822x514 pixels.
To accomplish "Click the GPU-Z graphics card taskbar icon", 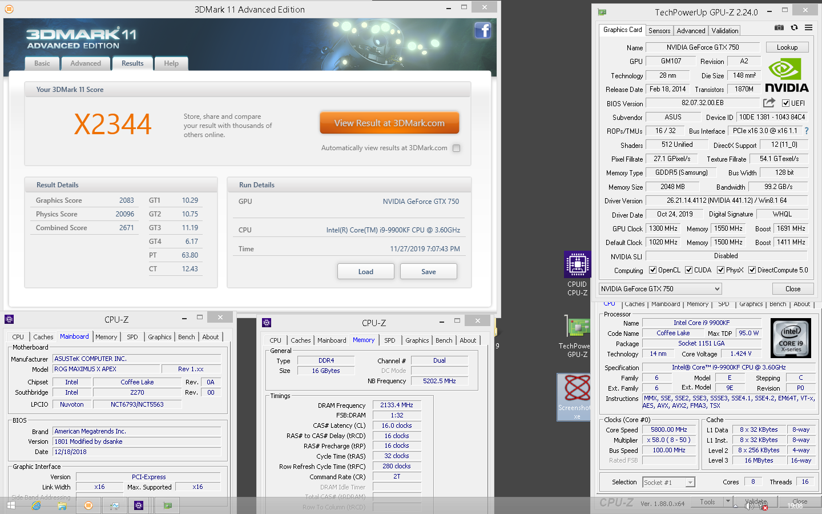I will [168, 505].
